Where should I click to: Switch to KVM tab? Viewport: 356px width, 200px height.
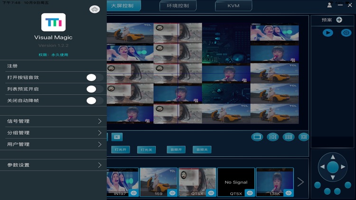pyautogui.click(x=234, y=6)
